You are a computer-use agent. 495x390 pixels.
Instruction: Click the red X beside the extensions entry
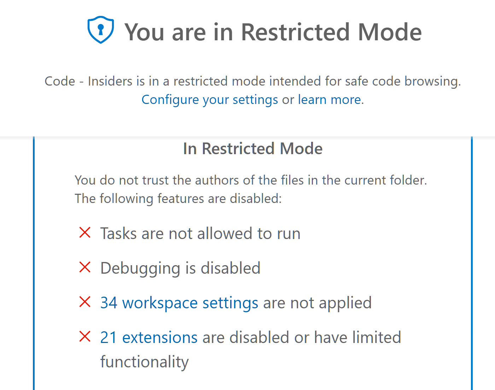point(85,337)
